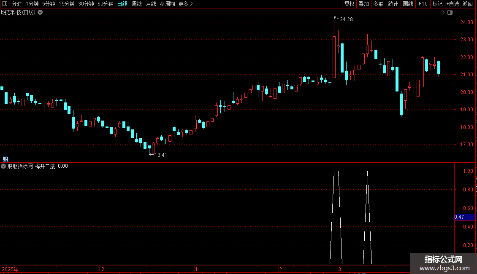Click the panel layout icon at top-left
477x274 pixels.
point(5,4)
